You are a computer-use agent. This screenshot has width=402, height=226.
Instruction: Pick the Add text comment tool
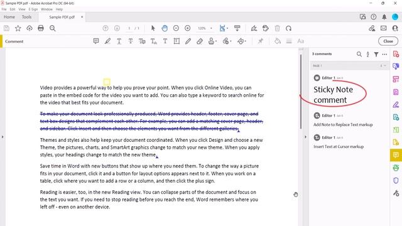click(165, 41)
